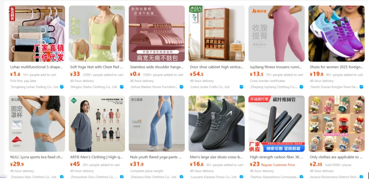Open High-strength carbon fiber 3K product title
369x179 pixels.
(x=276, y=157)
